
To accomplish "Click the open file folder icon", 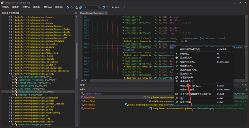I will [77, 7].
